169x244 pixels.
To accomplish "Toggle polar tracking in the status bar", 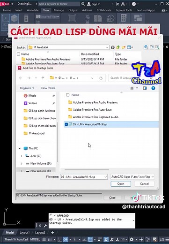I will pos(66,239).
